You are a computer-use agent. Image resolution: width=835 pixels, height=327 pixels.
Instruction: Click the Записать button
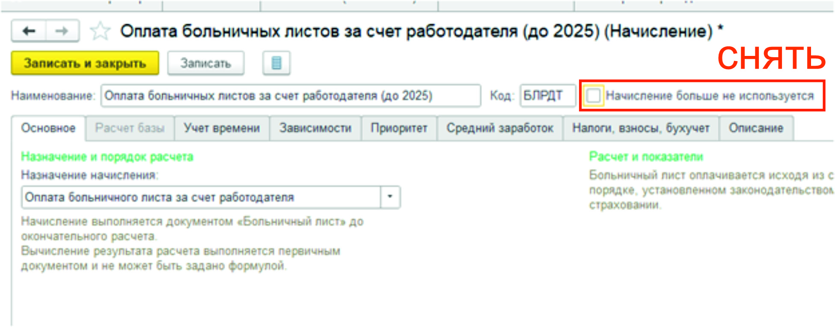pyautogui.click(x=205, y=63)
